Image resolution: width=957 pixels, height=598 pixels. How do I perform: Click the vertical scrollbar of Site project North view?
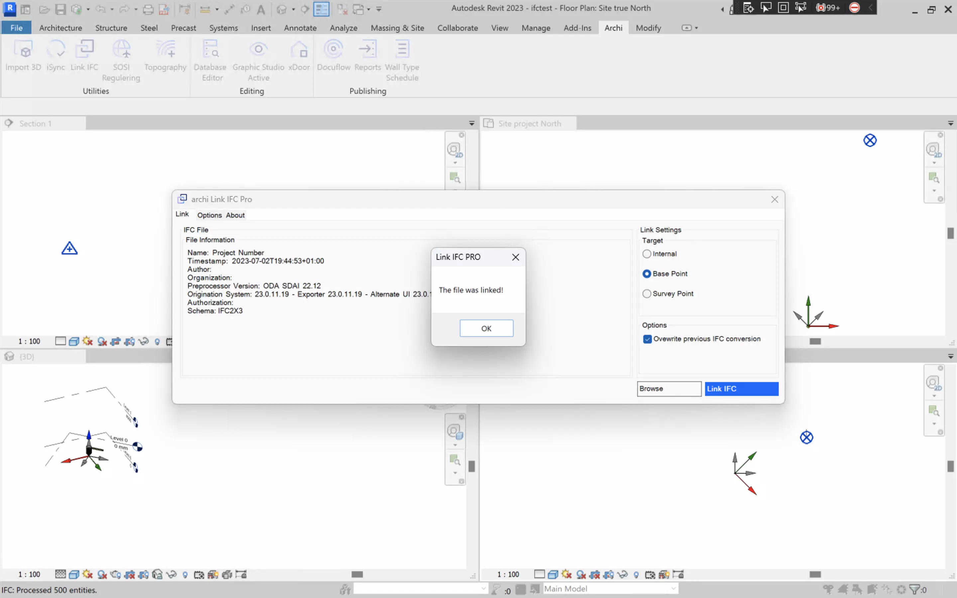(950, 233)
